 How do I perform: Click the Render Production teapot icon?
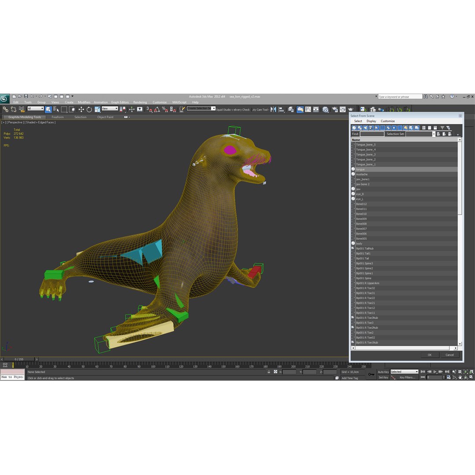pyautogui.click(x=351, y=110)
